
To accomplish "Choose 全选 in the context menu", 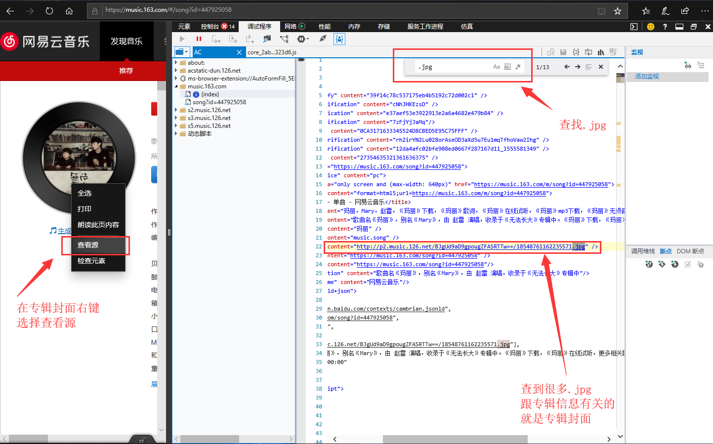I will click(x=98, y=193).
